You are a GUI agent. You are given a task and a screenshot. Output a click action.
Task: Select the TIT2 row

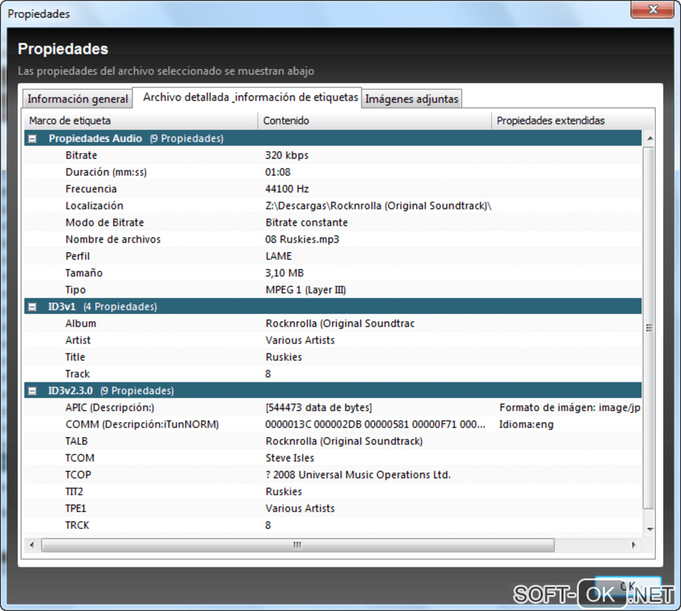click(332, 492)
